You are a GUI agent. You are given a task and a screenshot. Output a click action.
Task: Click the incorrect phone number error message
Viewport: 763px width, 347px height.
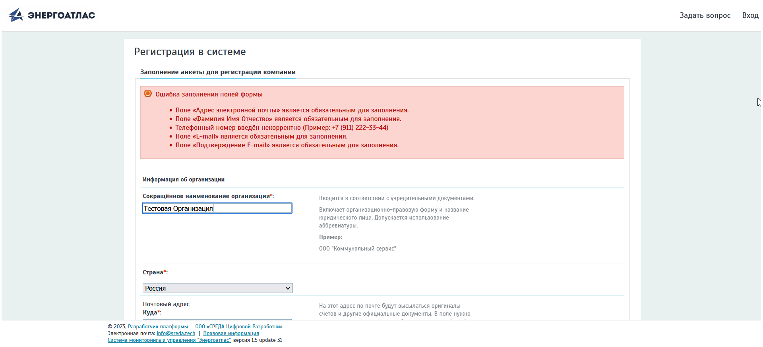(x=281, y=128)
